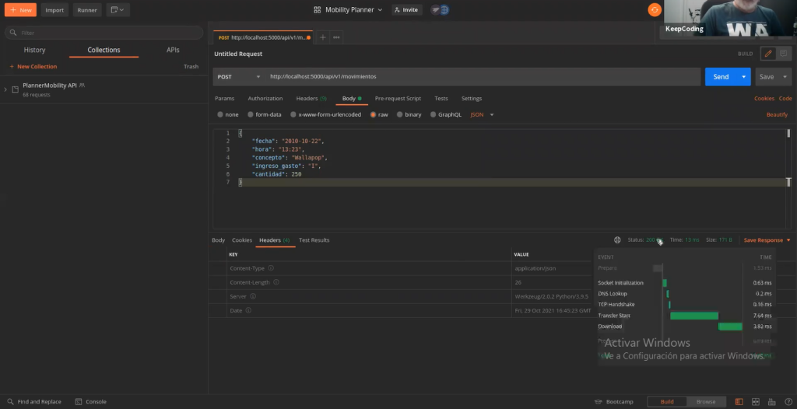Open keyboard shortcuts icon in status bar
This screenshot has width=797, height=409.
click(x=771, y=401)
